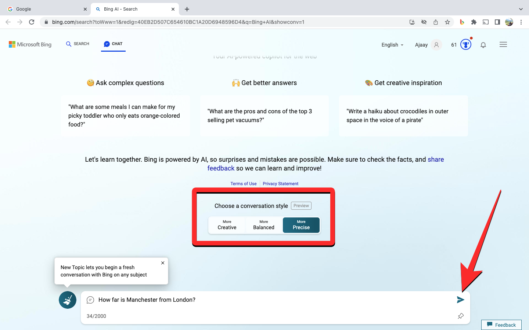This screenshot has height=330, width=529.
Task: View site information via the lock icon
Action: click(46, 22)
